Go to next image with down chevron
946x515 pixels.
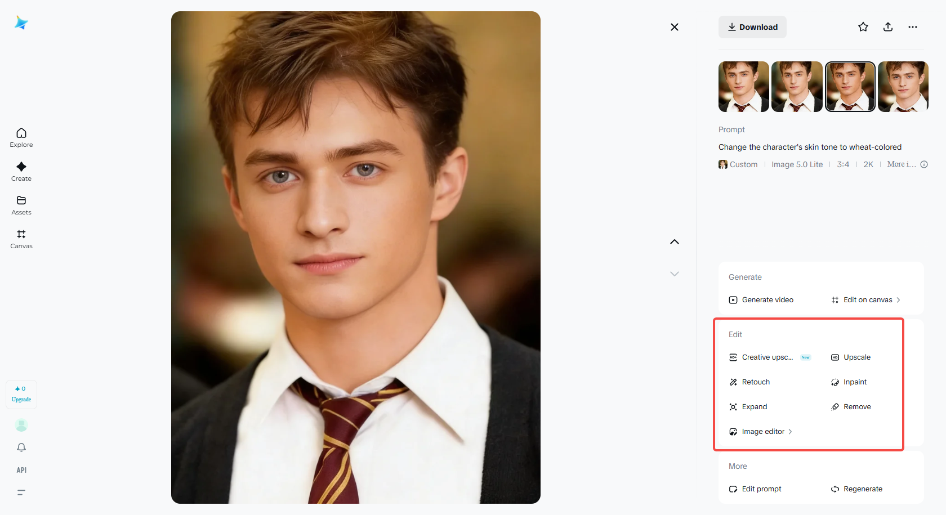675,274
